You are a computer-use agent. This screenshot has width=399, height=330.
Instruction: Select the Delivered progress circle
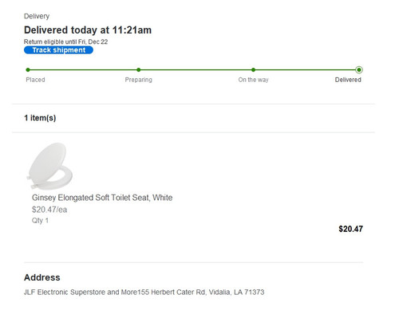coord(359,70)
